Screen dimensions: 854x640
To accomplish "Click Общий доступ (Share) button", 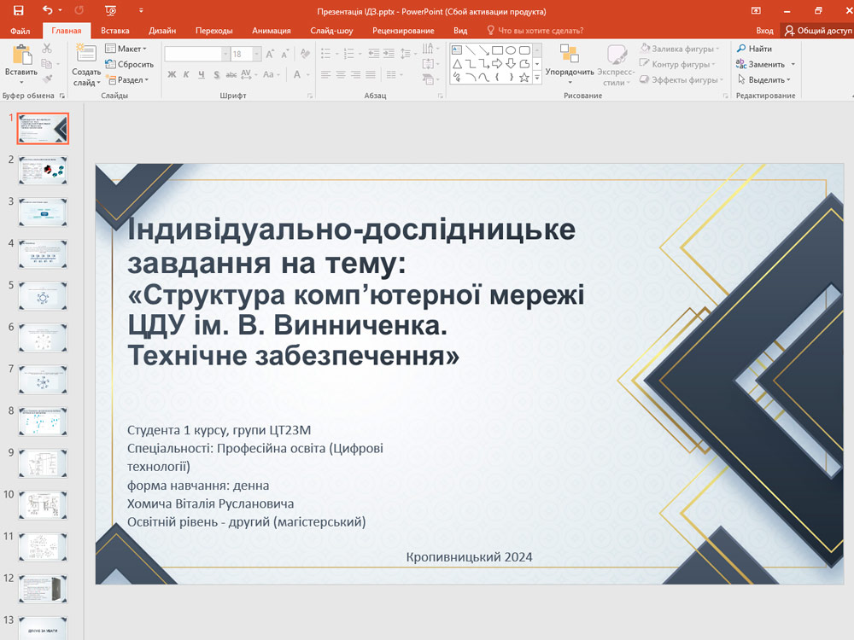I will 818,31.
